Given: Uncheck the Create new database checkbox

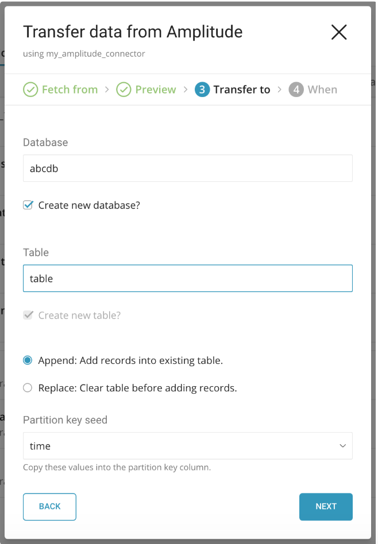Looking at the screenshot, I should tap(28, 205).
